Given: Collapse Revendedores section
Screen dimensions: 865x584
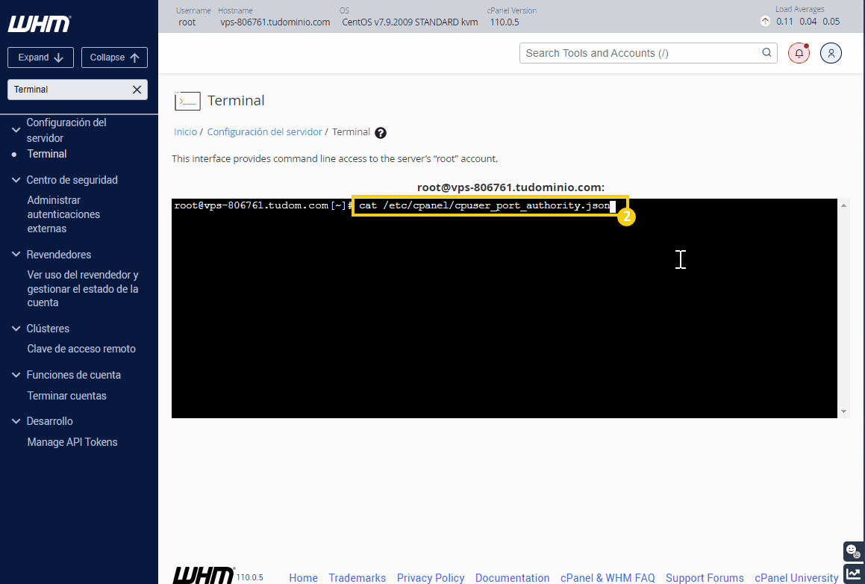Looking at the screenshot, I should tap(16, 255).
